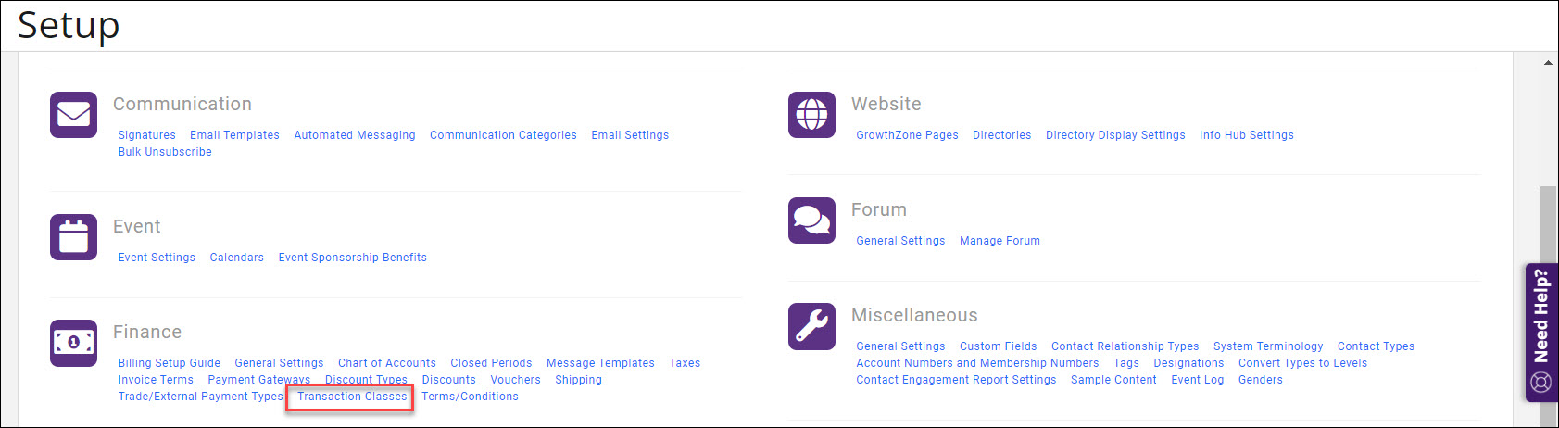Open the Manage Forum link
This screenshot has height=428, width=1559.
(x=1000, y=241)
